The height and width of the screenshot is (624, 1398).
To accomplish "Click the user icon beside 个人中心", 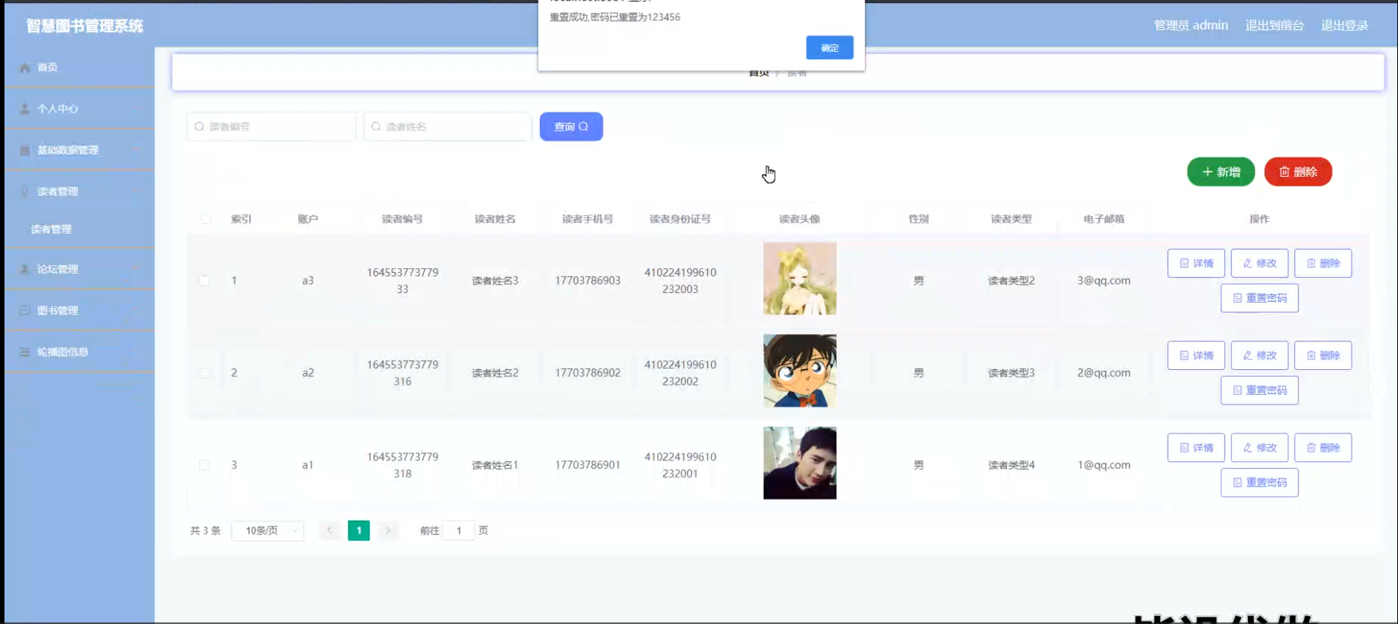I will pyautogui.click(x=25, y=109).
